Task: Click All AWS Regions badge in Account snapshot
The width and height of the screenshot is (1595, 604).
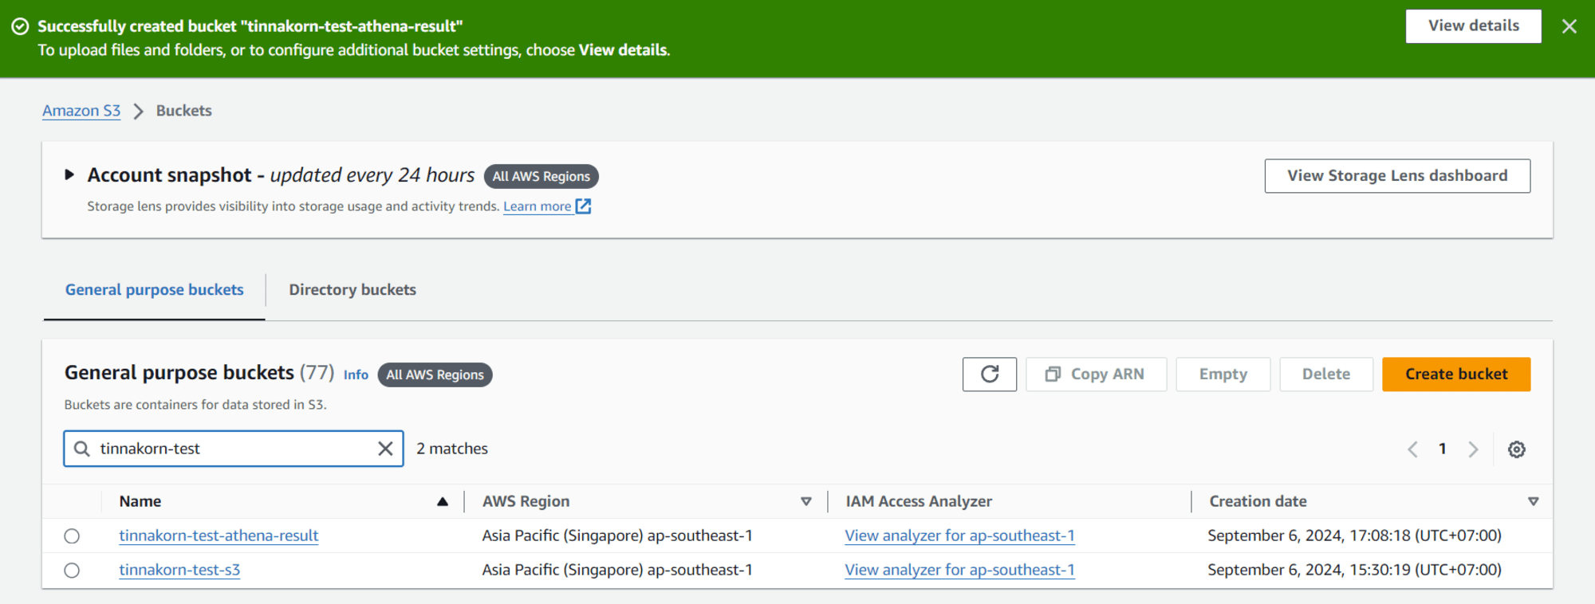Action: pyautogui.click(x=542, y=176)
